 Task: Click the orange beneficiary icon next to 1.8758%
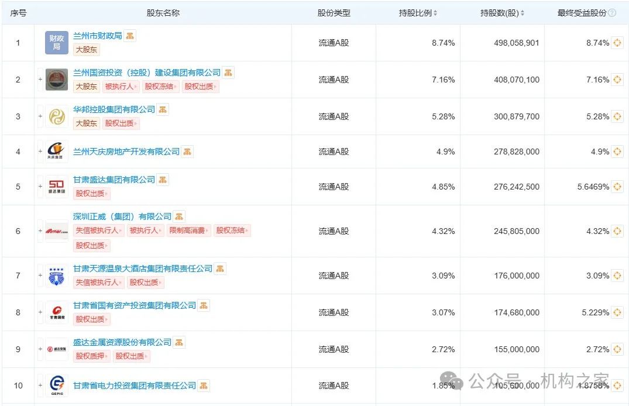[617, 386]
